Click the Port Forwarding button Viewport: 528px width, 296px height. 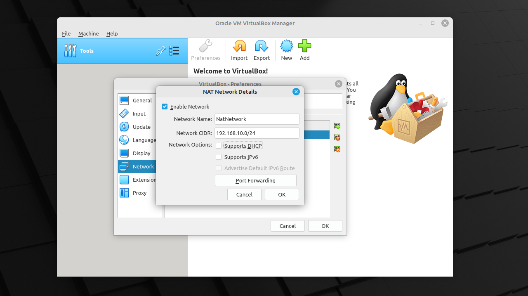tap(256, 180)
